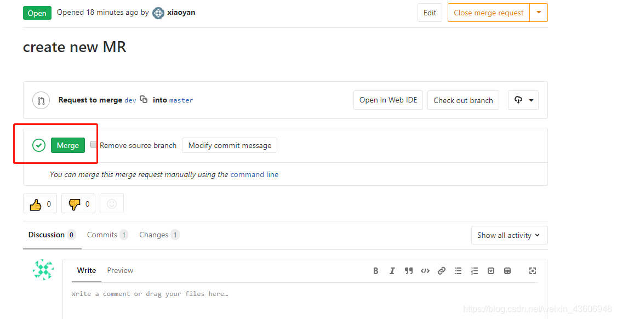Click the green Merge button
The image size is (617, 319).
[68, 145]
